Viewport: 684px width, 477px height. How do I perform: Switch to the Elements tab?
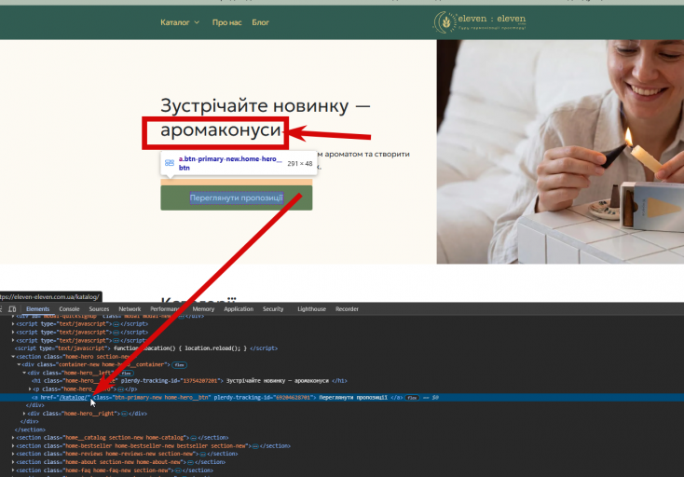pyautogui.click(x=37, y=308)
